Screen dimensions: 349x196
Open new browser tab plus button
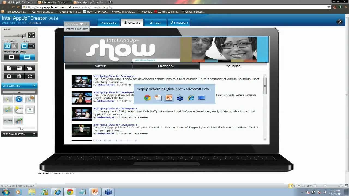(x=110, y=2)
